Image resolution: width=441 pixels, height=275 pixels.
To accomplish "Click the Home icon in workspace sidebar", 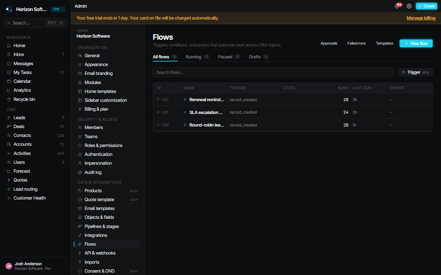I will tap(9, 46).
